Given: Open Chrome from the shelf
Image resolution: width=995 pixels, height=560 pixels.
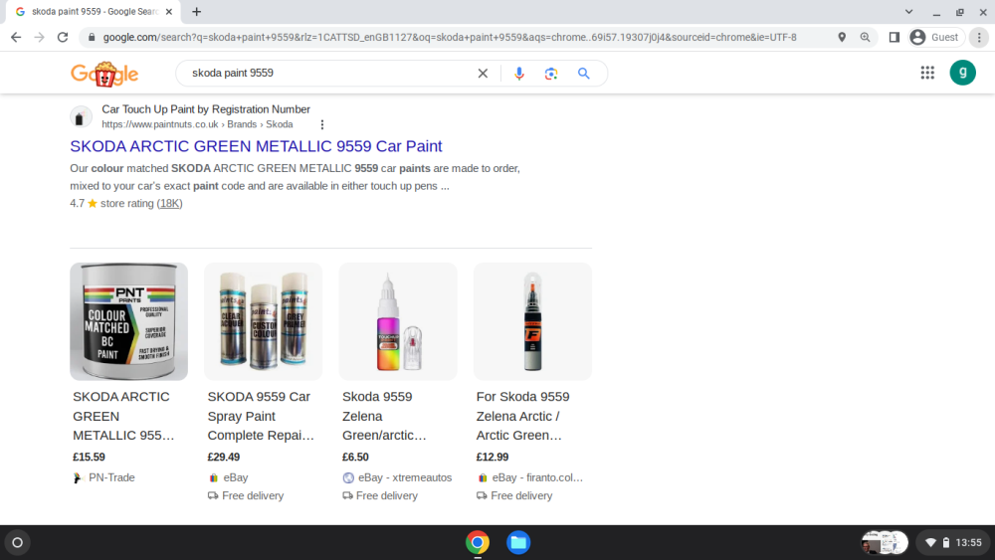Looking at the screenshot, I should pyautogui.click(x=478, y=542).
